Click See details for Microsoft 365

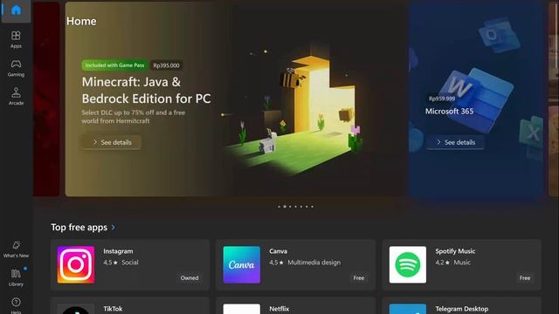tap(455, 142)
